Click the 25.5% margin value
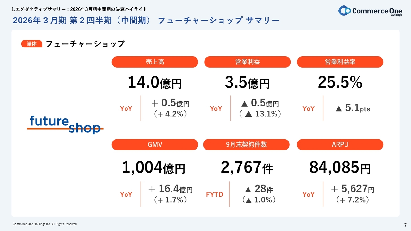Screen dimensions: 411x231 [340, 83]
